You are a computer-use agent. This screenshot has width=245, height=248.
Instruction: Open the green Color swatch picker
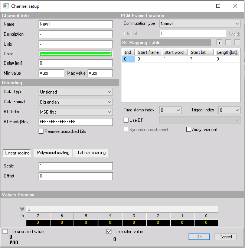76,54
